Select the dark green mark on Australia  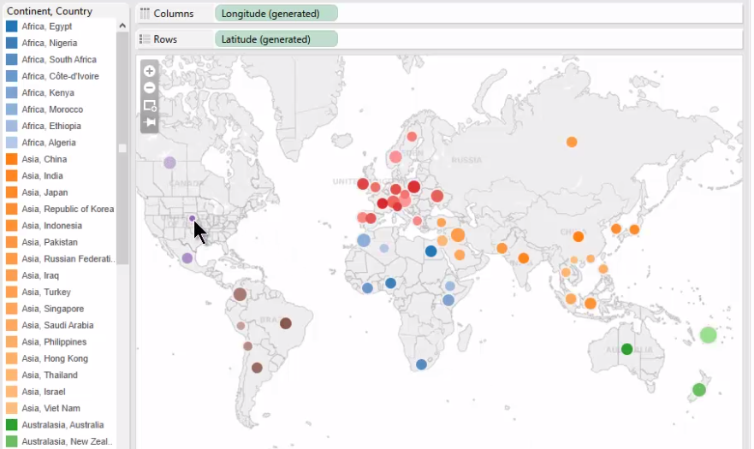(x=626, y=349)
